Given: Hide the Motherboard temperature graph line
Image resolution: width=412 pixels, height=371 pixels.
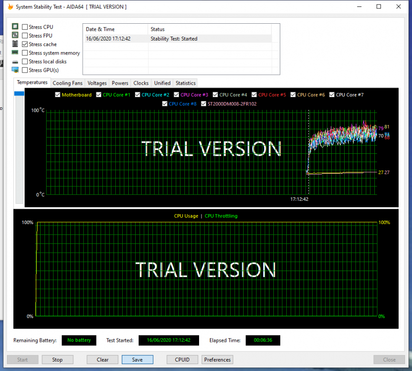Looking at the screenshot, I should click(x=58, y=95).
